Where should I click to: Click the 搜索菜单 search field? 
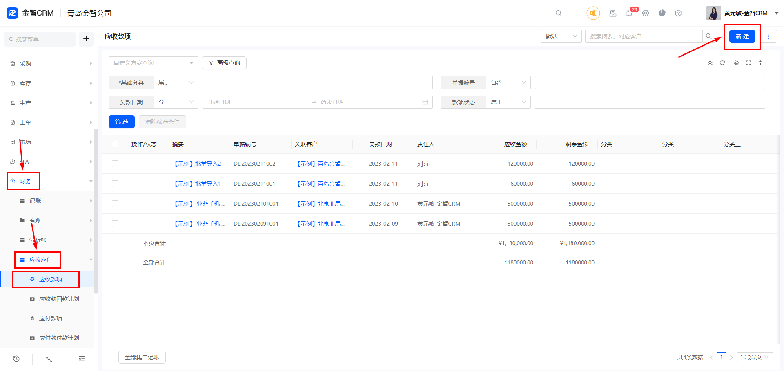point(40,39)
